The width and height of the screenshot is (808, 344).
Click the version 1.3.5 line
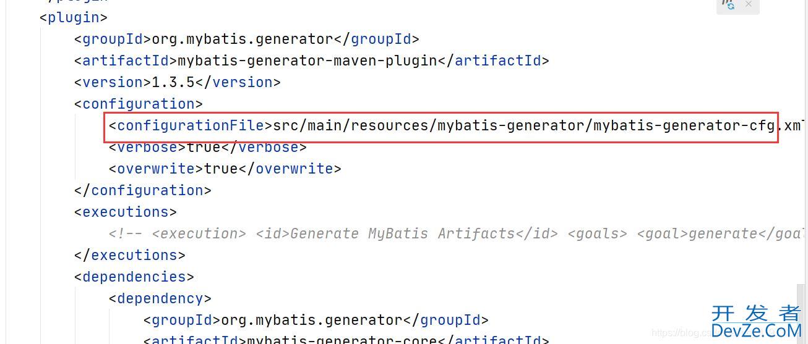[x=178, y=82]
